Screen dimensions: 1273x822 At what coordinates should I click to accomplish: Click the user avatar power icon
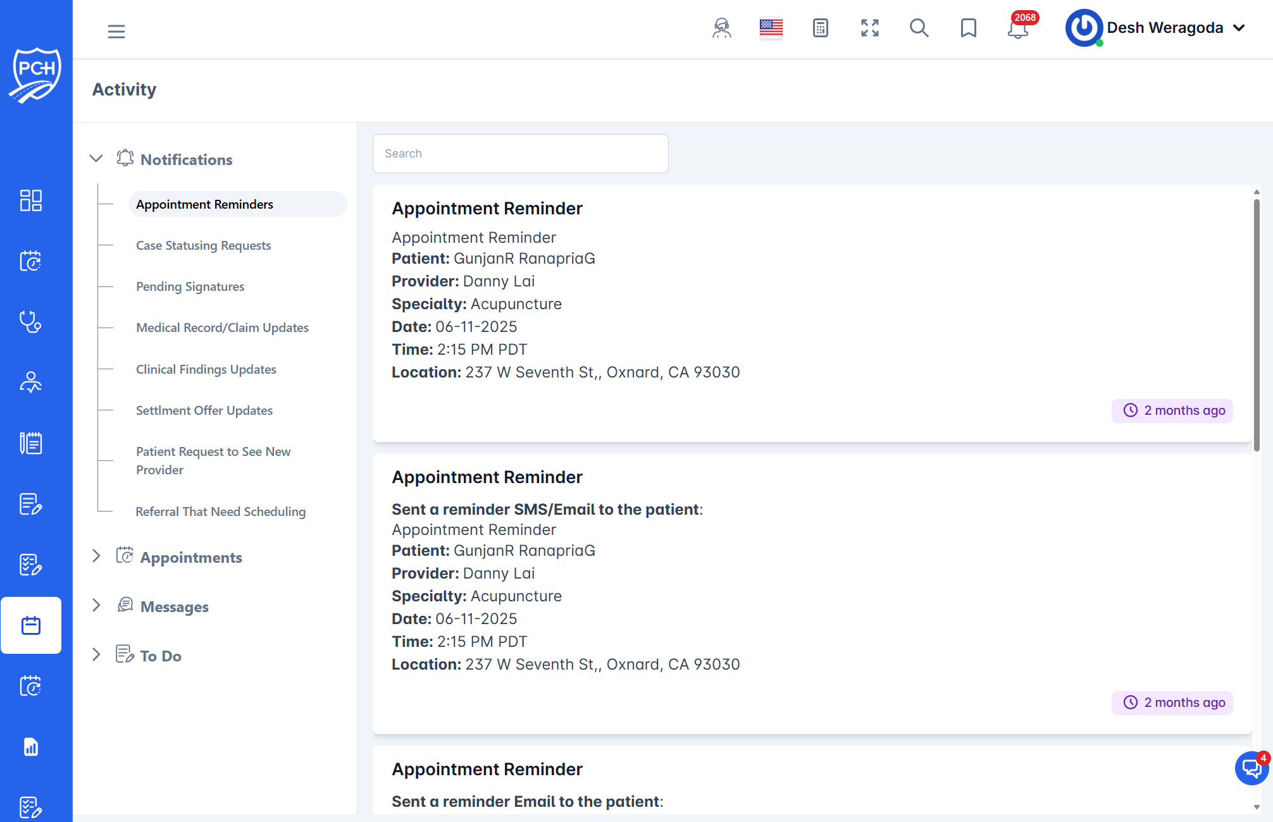pos(1084,28)
